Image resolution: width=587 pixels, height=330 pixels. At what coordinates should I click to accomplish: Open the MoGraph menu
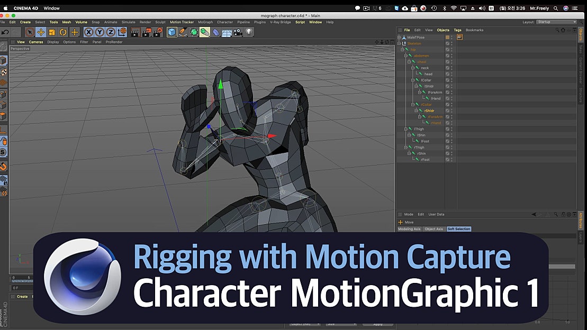[x=205, y=22]
